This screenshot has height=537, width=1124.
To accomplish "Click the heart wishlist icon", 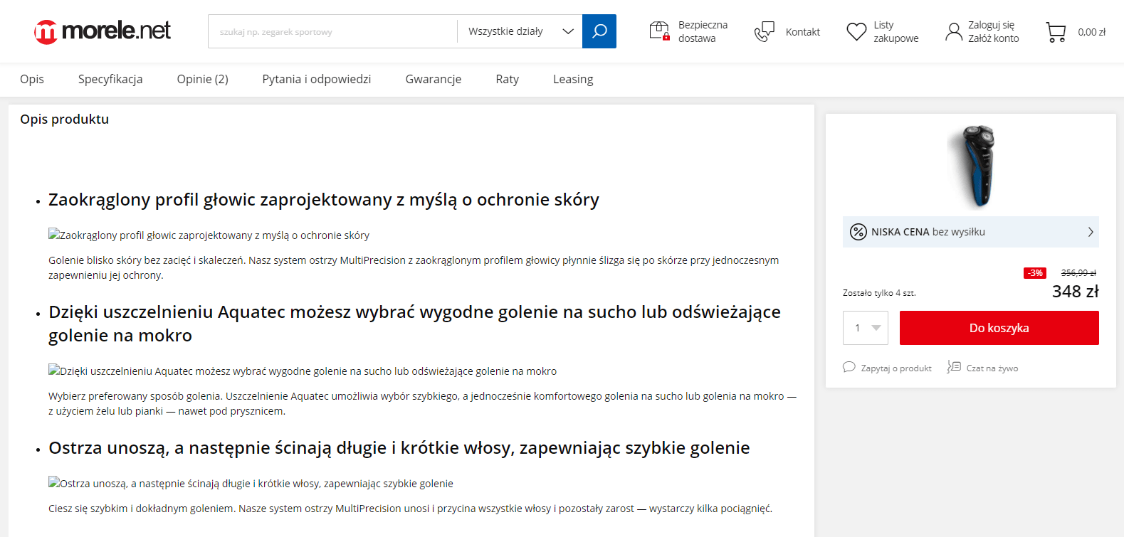I will coord(856,32).
